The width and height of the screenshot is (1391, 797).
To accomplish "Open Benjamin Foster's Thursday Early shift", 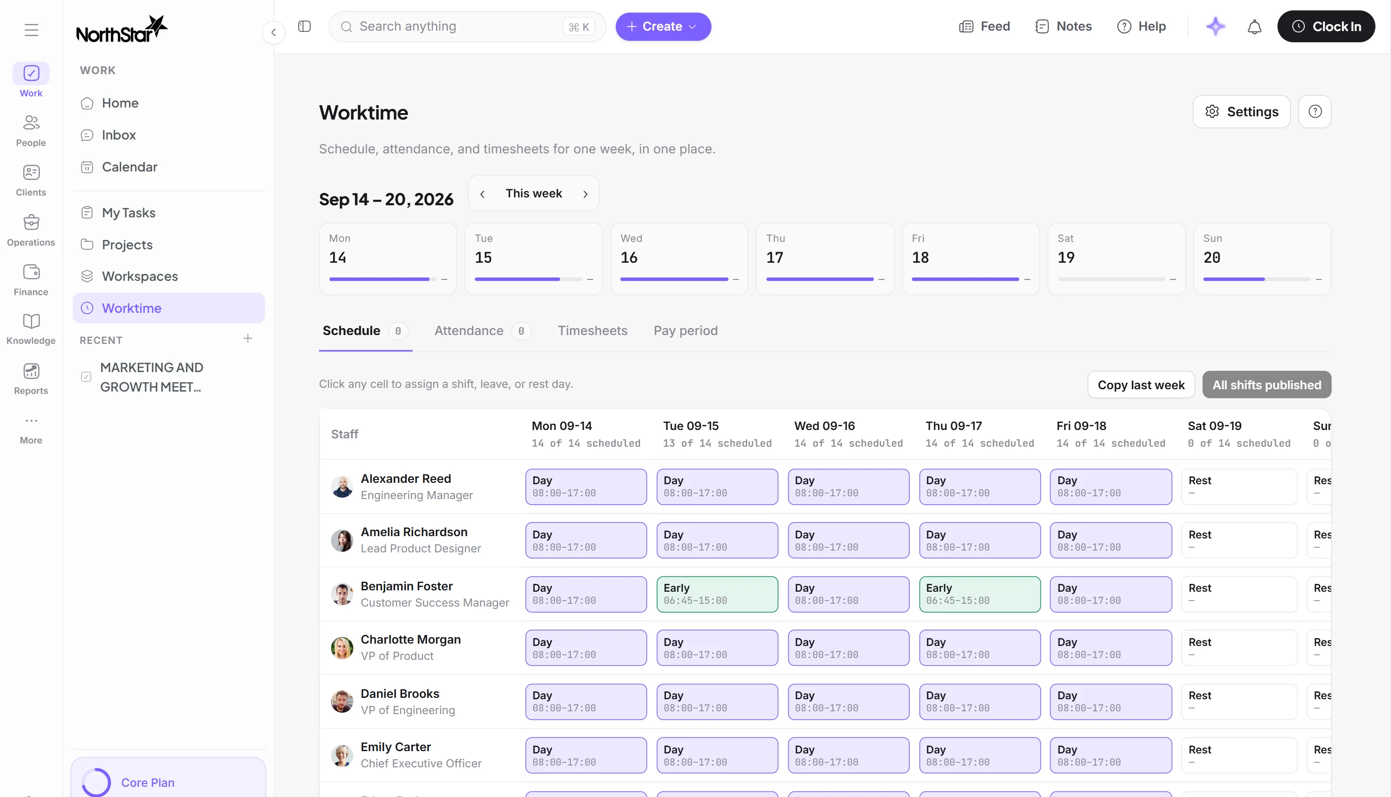I will coord(980,594).
